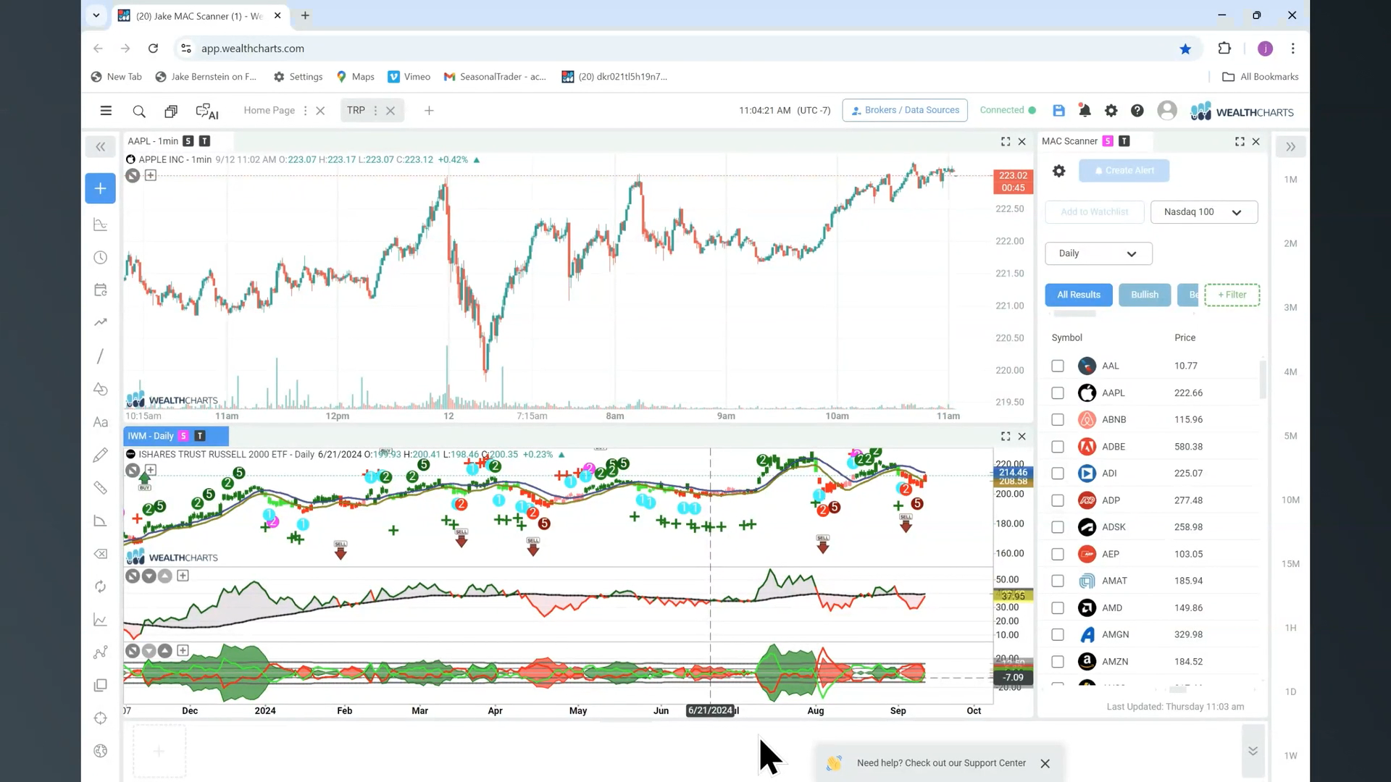Screen dimensions: 1391x782
Task: Reload the browser page
Action: (x=153, y=49)
